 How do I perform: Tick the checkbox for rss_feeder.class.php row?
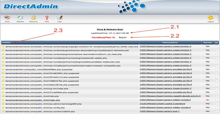(x=216, y=46)
